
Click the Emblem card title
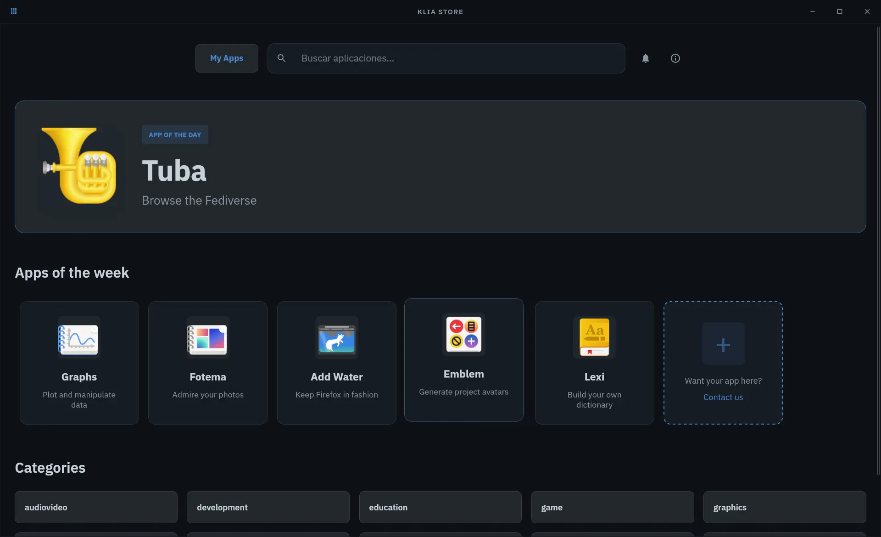click(464, 374)
